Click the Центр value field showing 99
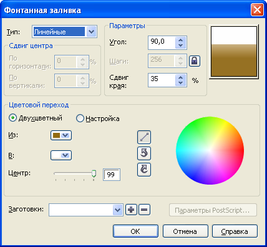The height and width of the screenshot is (247, 267). click(x=112, y=175)
